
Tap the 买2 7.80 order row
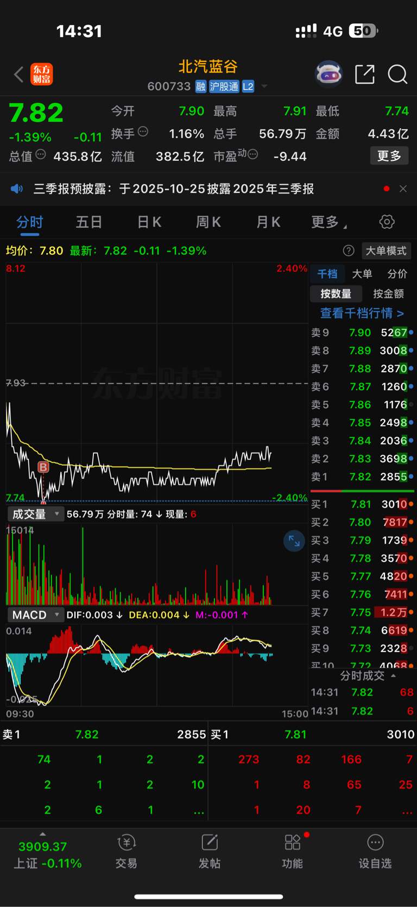point(362,522)
